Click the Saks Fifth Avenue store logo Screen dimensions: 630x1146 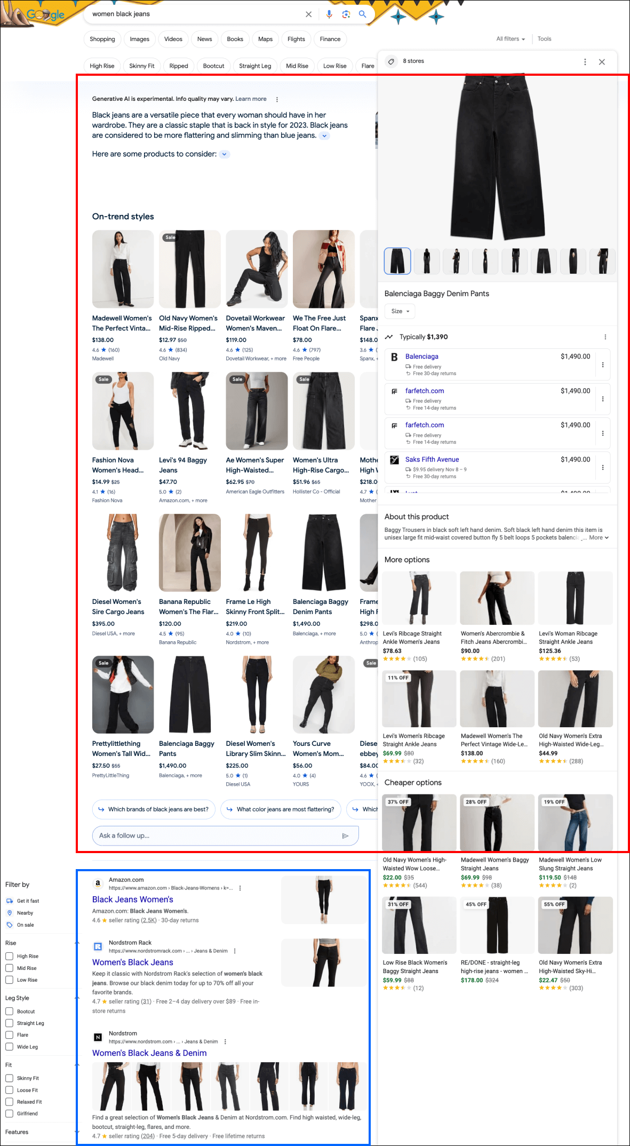point(394,460)
